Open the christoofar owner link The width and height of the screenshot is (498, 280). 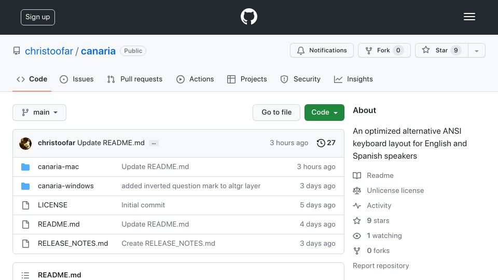(49, 51)
